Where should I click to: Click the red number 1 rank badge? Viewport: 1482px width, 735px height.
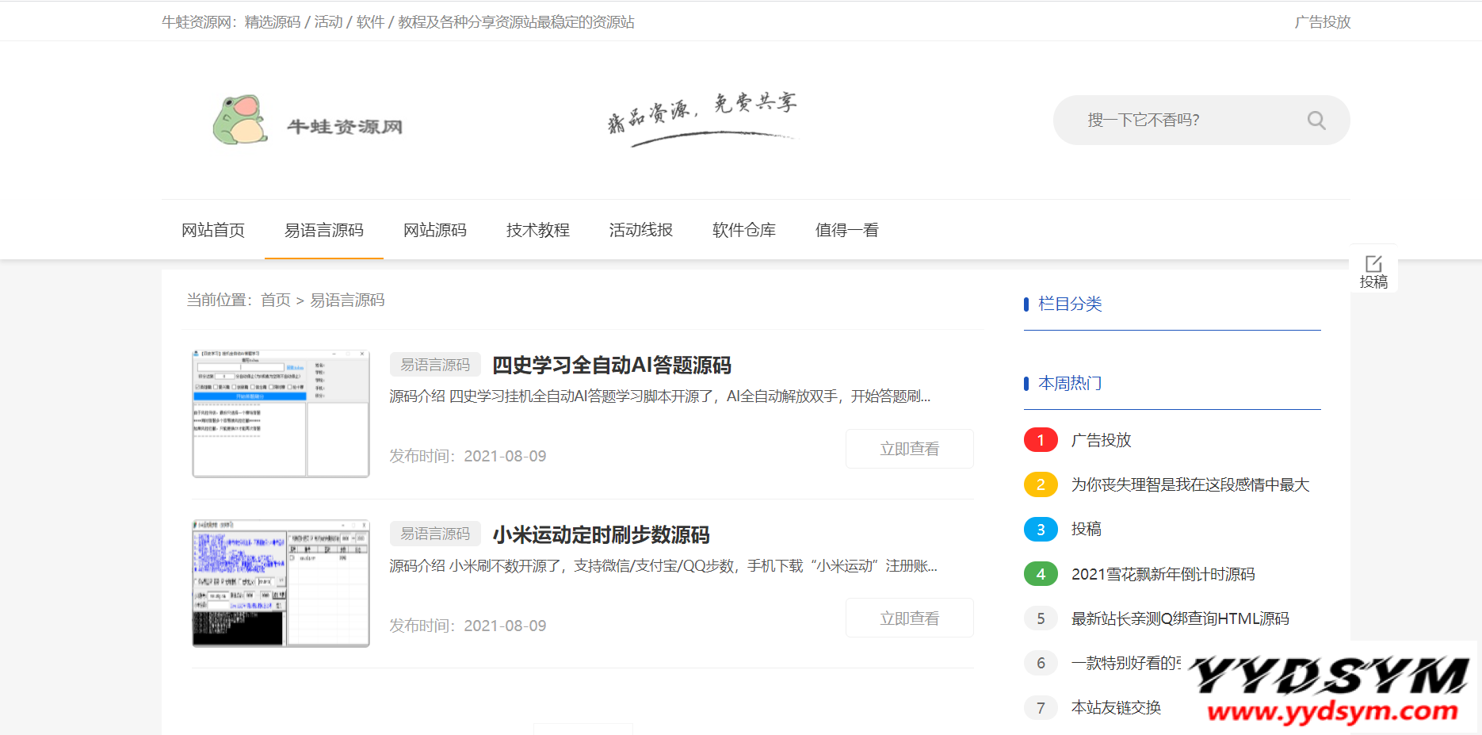(x=1041, y=440)
